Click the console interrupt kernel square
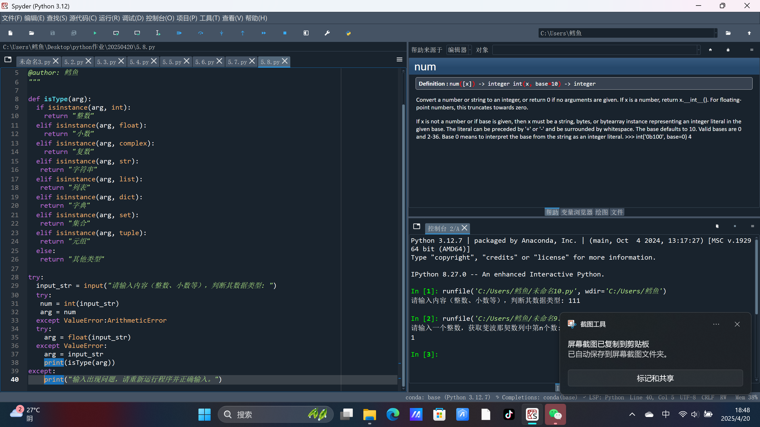Viewport: 760px width, 427px height. 735,226
